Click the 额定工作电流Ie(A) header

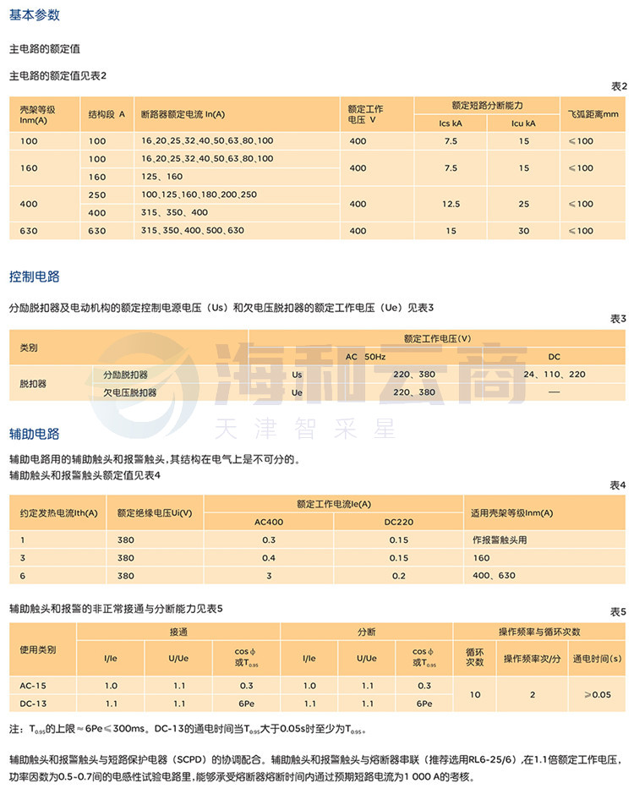(x=334, y=504)
